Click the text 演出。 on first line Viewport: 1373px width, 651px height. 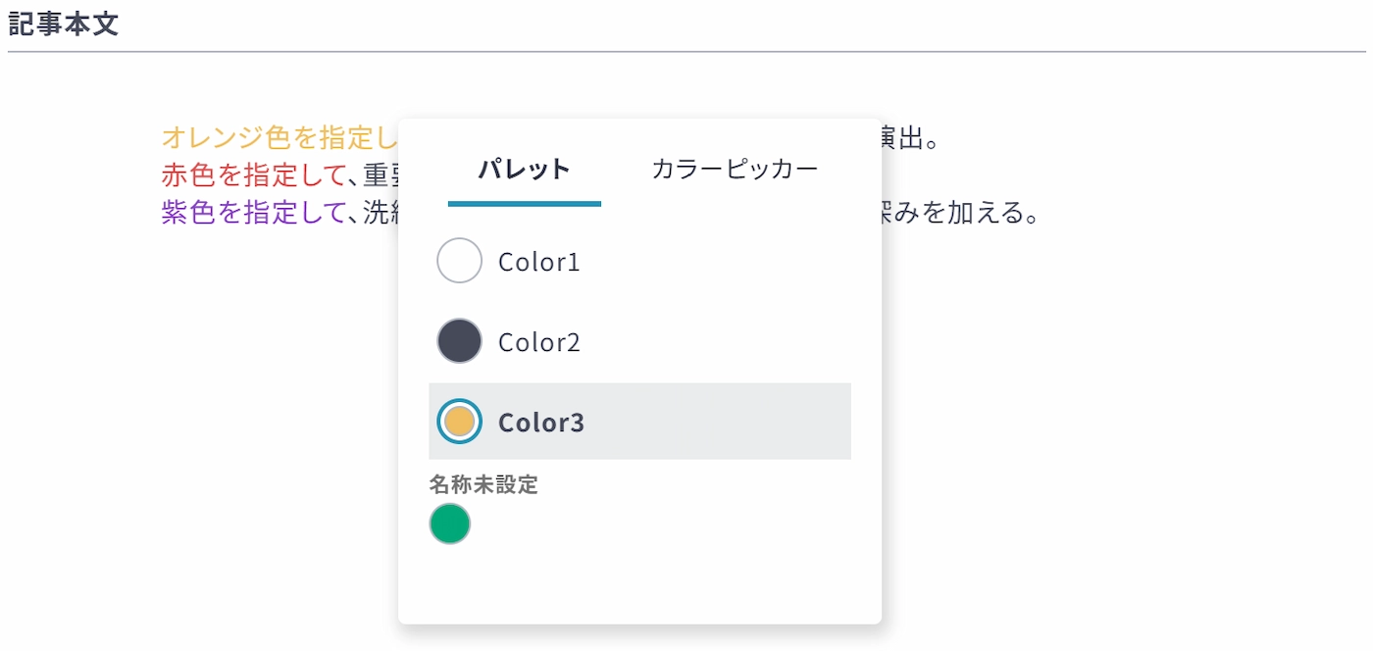pos(906,137)
